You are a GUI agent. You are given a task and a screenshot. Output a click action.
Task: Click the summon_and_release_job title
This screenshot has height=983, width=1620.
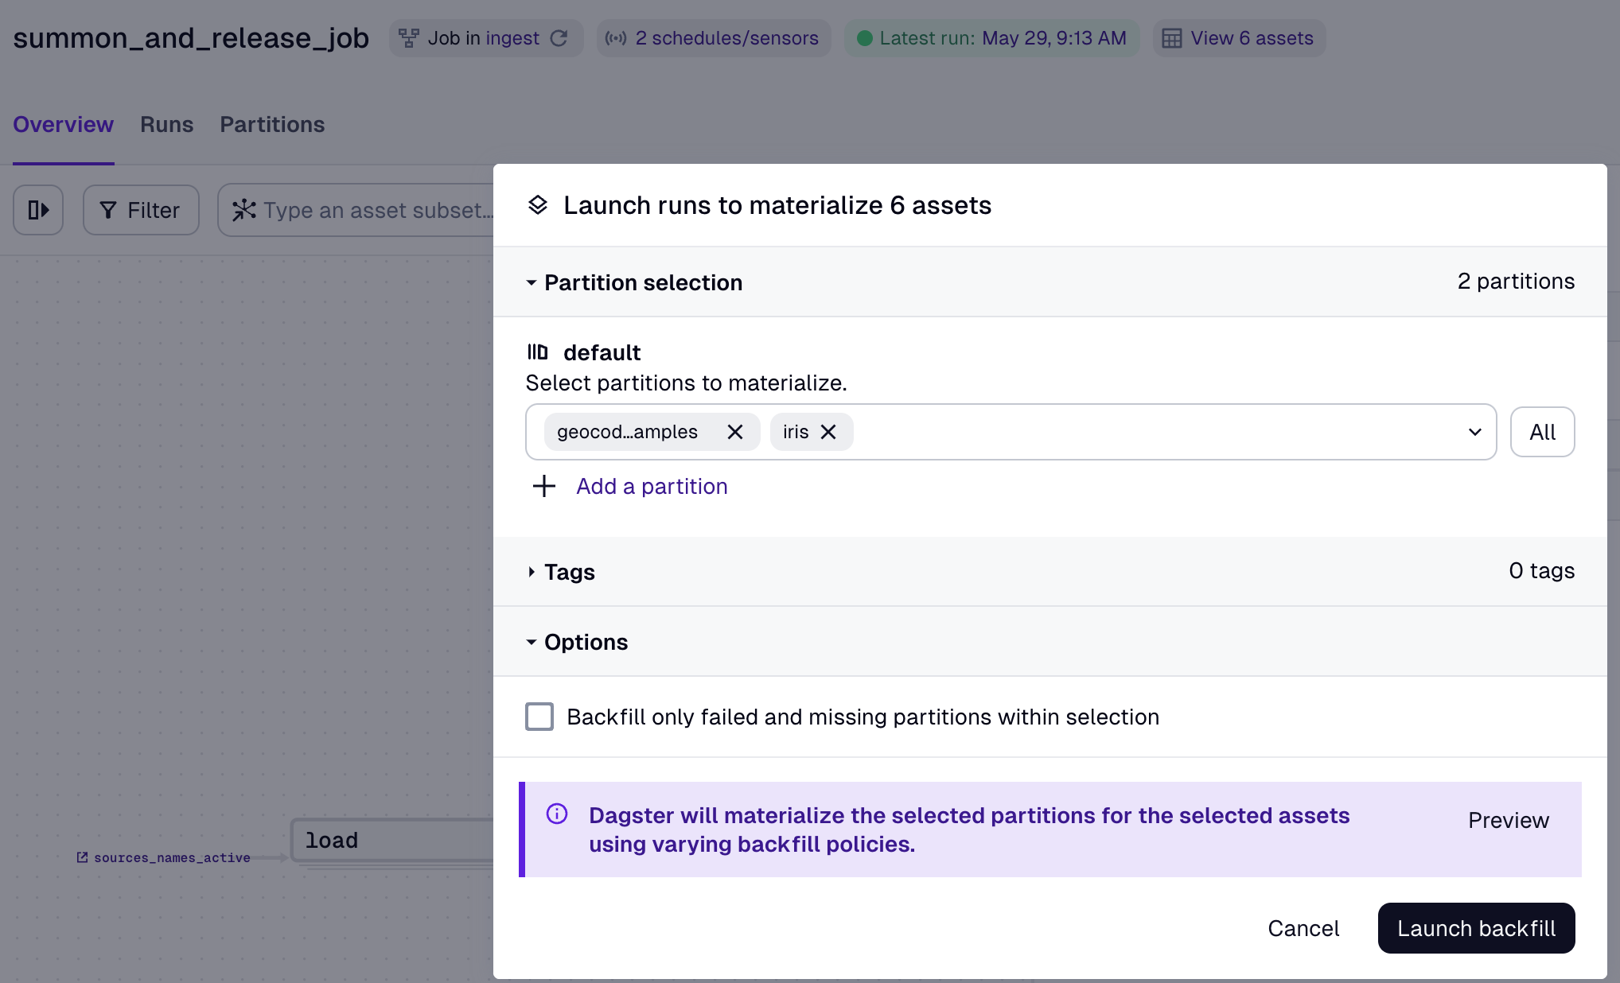coord(191,38)
